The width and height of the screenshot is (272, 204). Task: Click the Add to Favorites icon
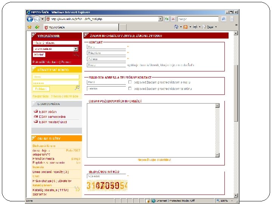point(37,27)
